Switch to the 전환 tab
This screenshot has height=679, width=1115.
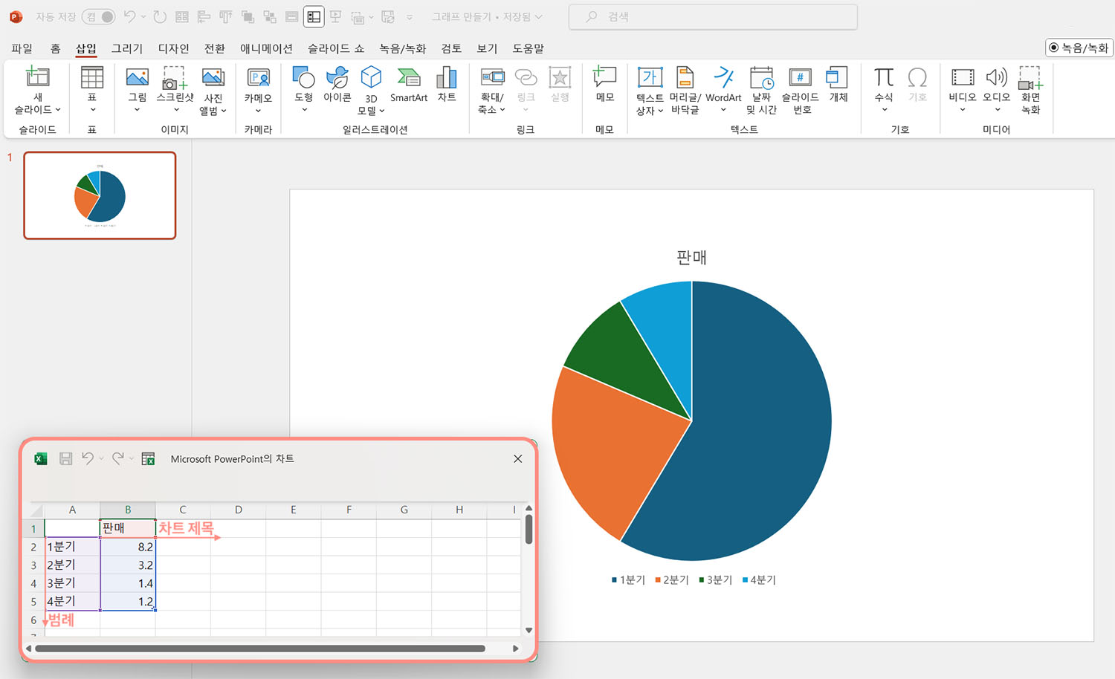215,48
